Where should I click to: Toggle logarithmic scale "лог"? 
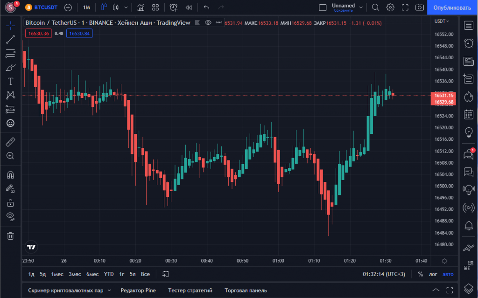tap(434, 274)
